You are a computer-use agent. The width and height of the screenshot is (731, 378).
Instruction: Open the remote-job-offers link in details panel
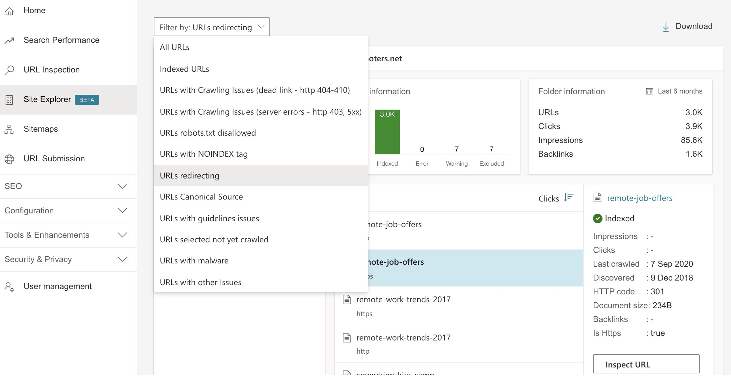coord(639,198)
